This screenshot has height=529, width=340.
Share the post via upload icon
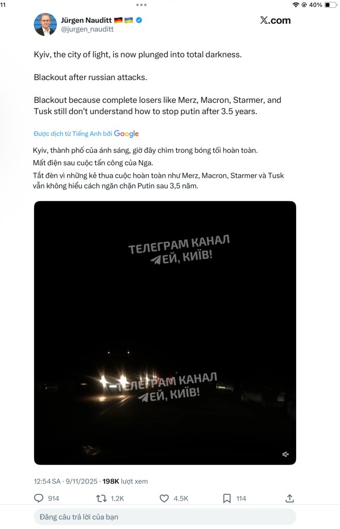(x=290, y=499)
